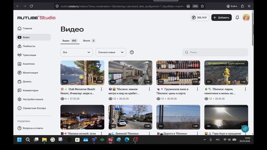Click the teal chat support floating button
267x150 pixels.
[245, 129]
